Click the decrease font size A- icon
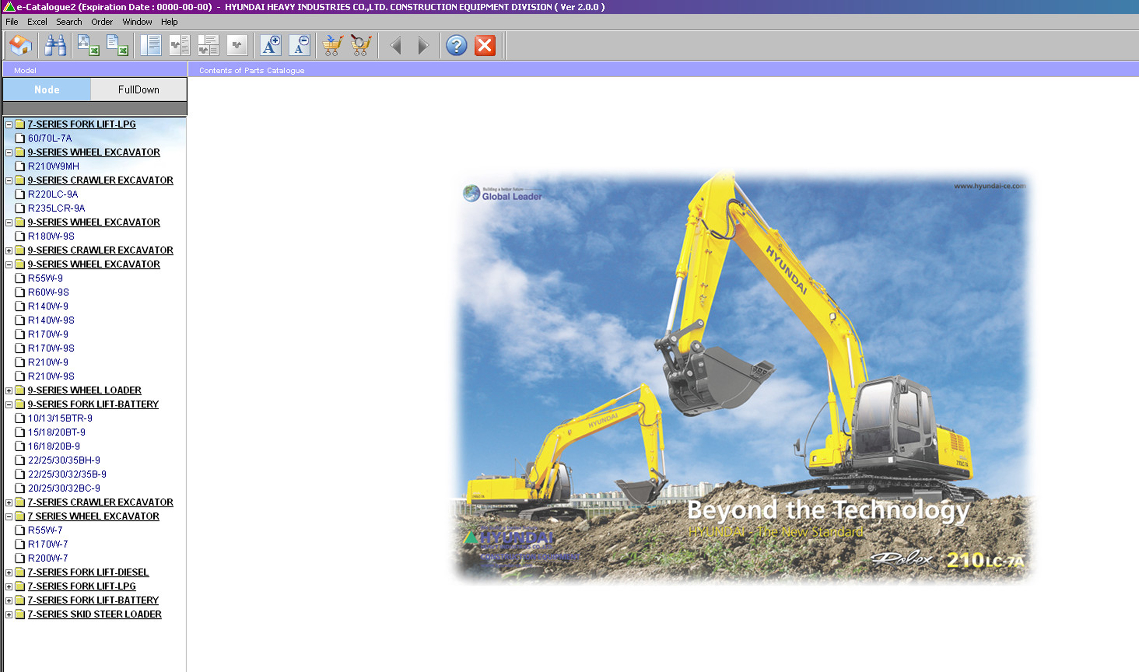 tap(299, 46)
